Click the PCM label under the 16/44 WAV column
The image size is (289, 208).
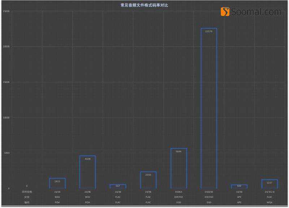(x=57, y=203)
